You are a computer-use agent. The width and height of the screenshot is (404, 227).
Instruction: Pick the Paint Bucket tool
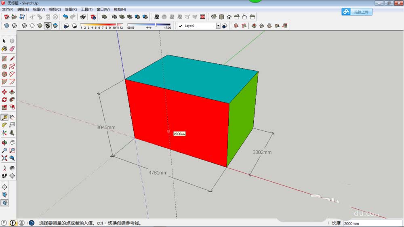4,49
